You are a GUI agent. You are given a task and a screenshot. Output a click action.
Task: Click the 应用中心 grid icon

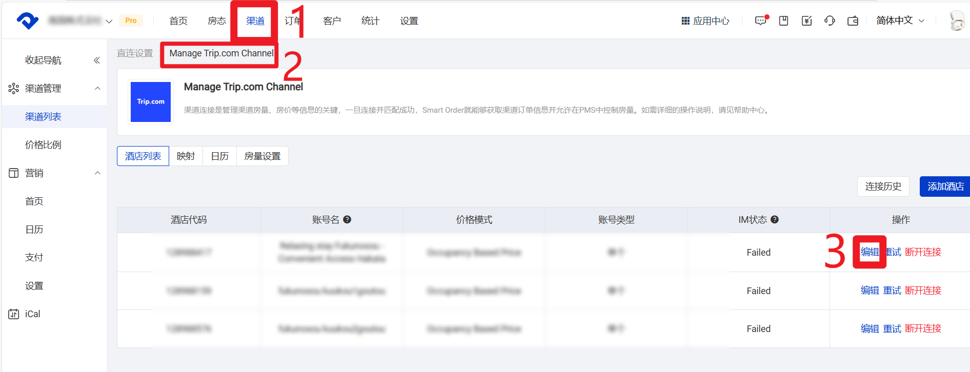(685, 21)
